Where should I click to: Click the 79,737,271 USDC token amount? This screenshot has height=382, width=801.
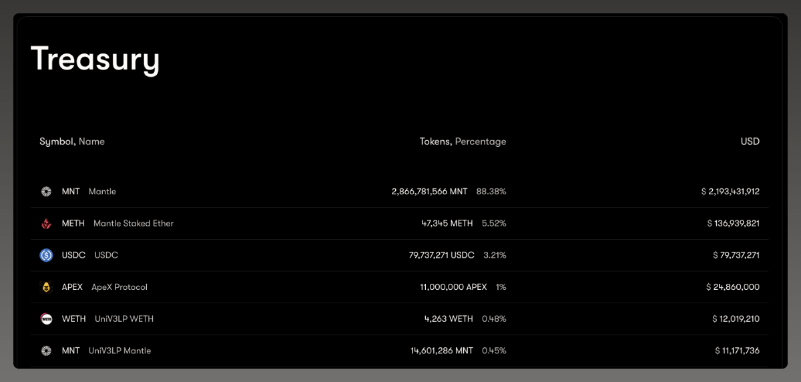click(x=441, y=255)
